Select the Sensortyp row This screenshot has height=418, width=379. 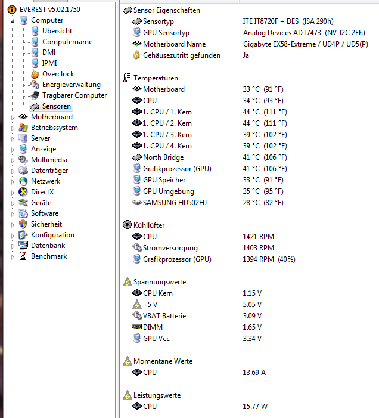click(158, 21)
